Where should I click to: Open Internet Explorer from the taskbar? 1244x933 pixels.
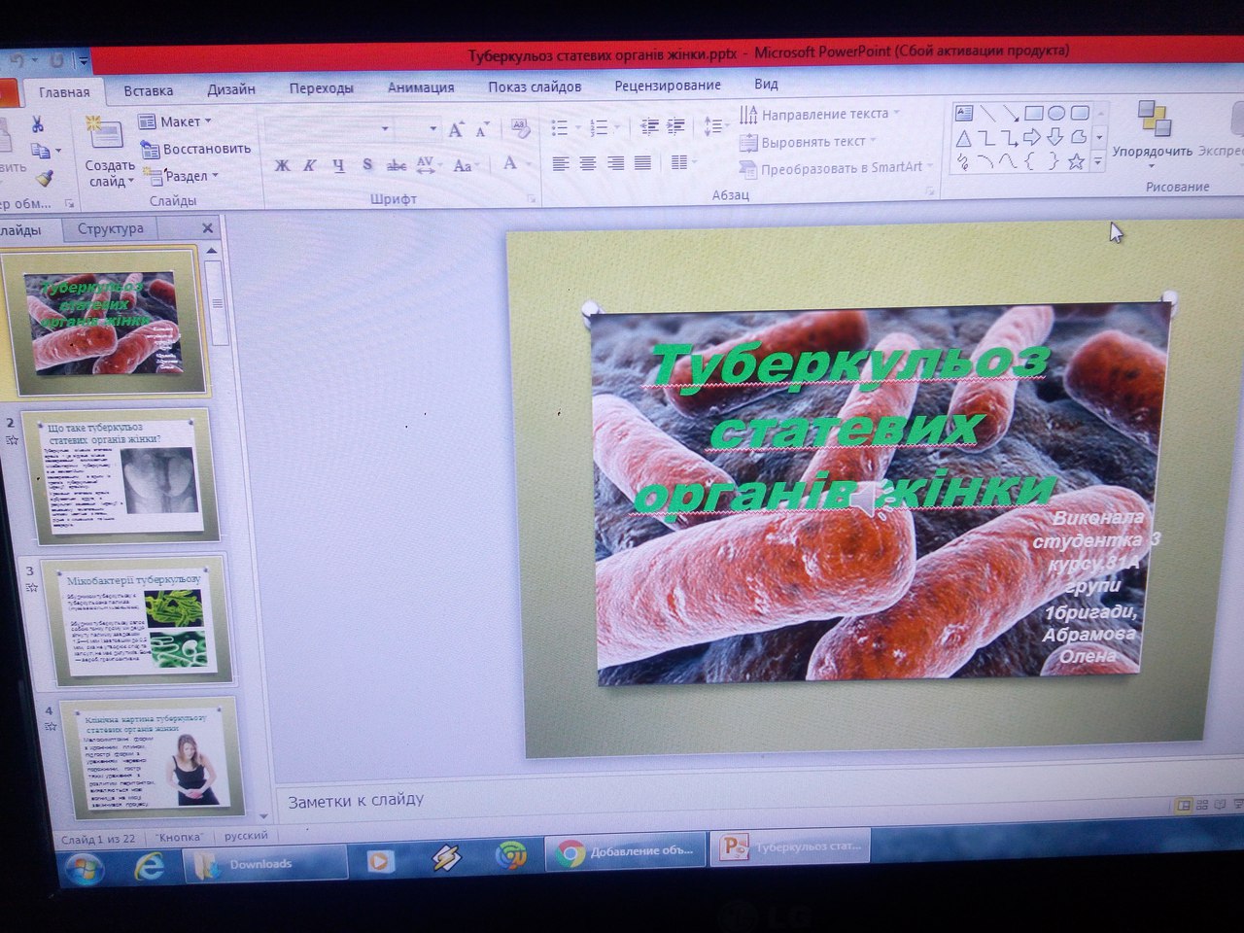click(x=150, y=865)
